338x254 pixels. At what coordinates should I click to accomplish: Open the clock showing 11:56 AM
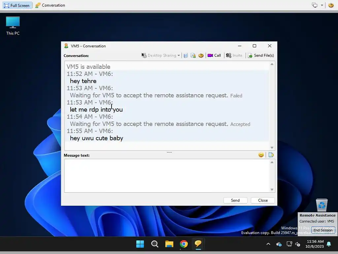click(x=315, y=244)
